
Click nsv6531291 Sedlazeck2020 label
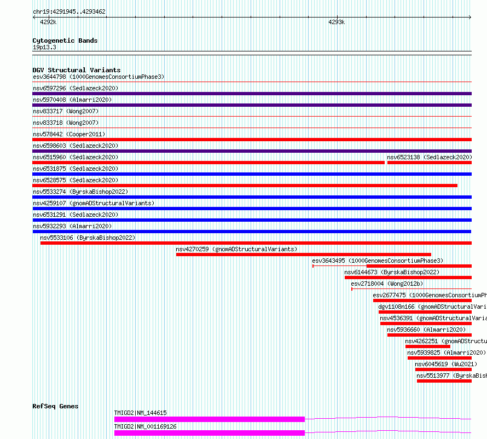pyautogui.click(x=76, y=215)
